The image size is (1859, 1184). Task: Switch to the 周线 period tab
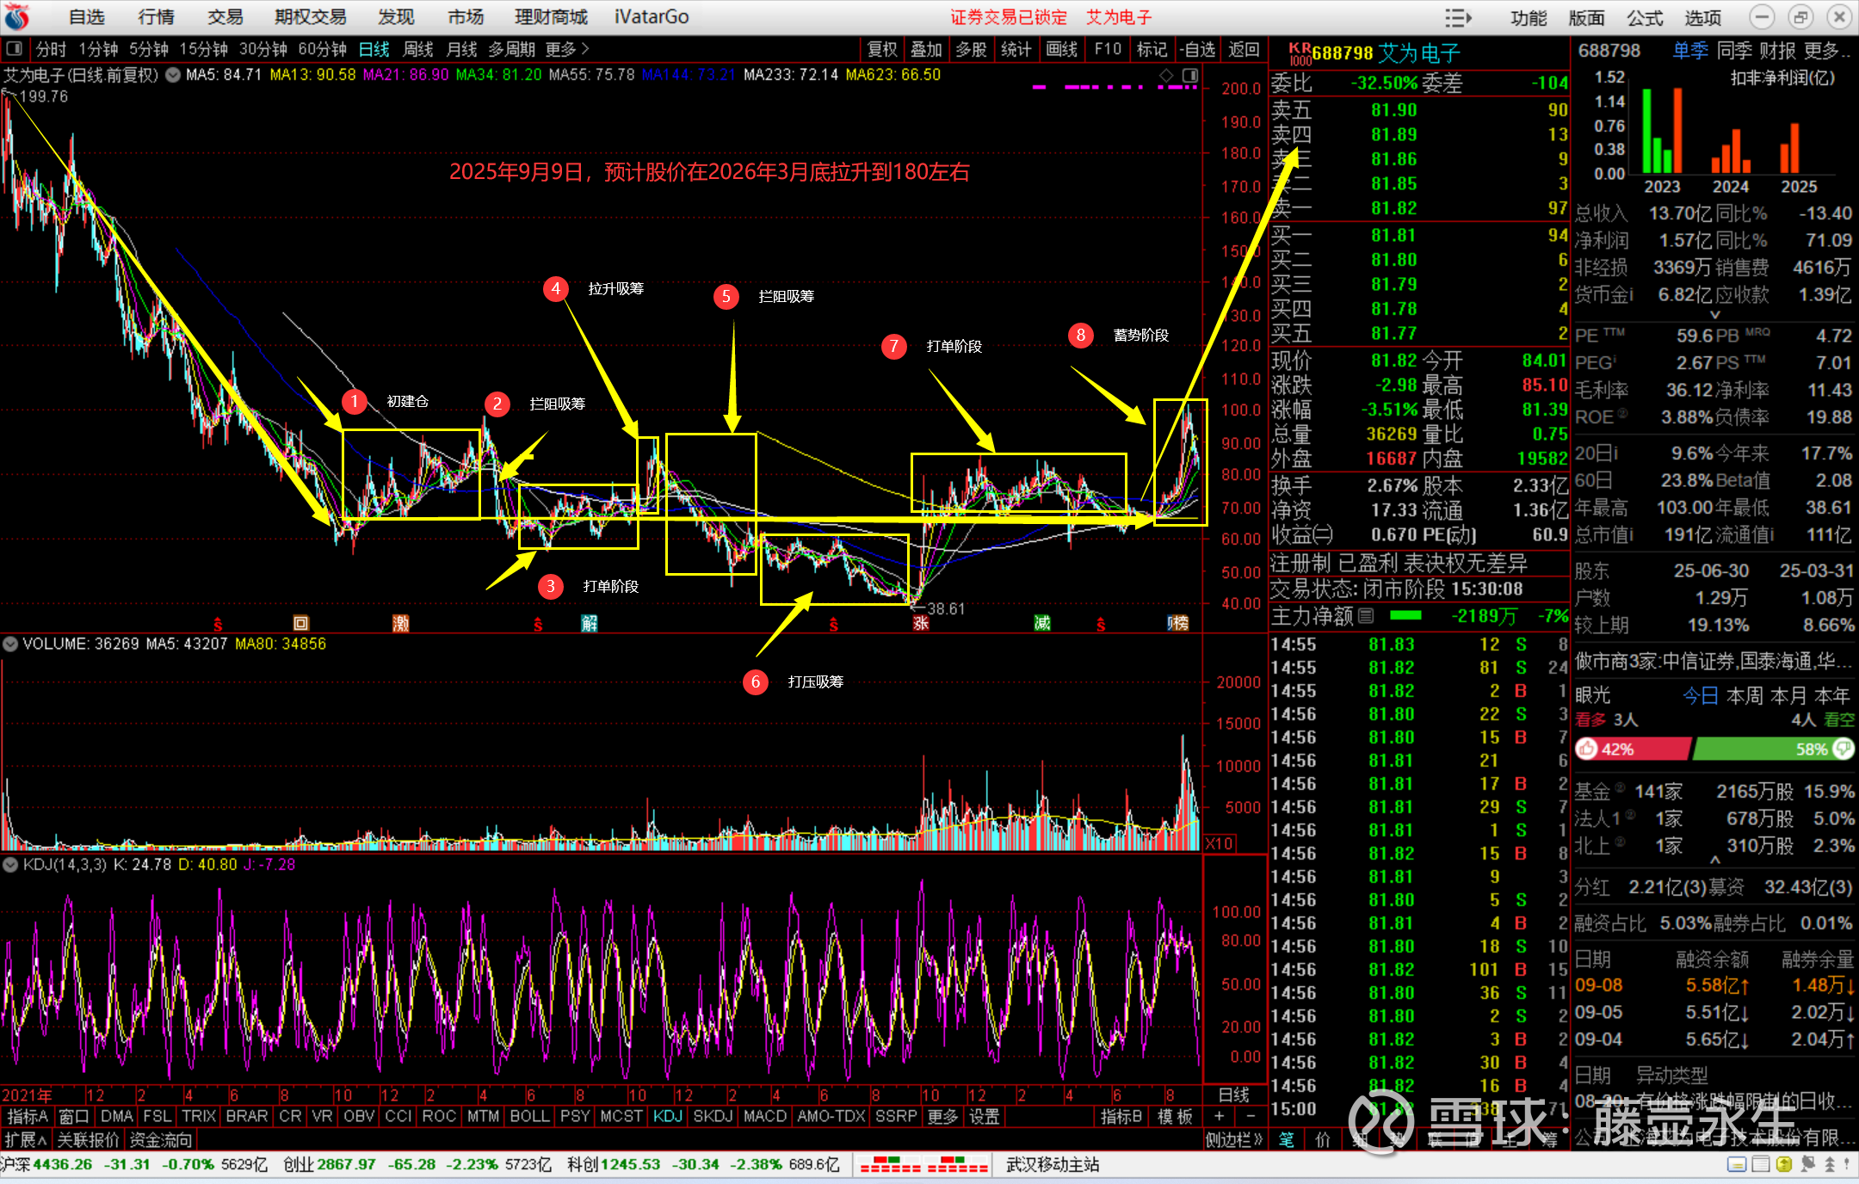(418, 49)
